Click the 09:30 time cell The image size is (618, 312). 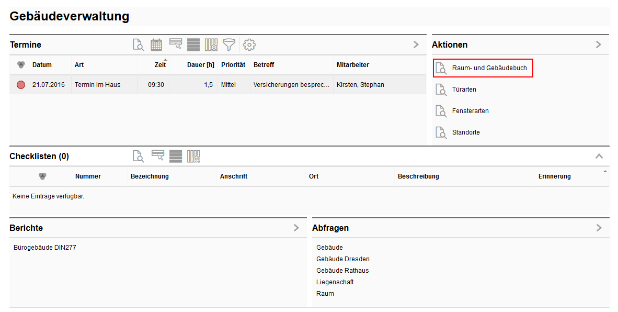156,85
